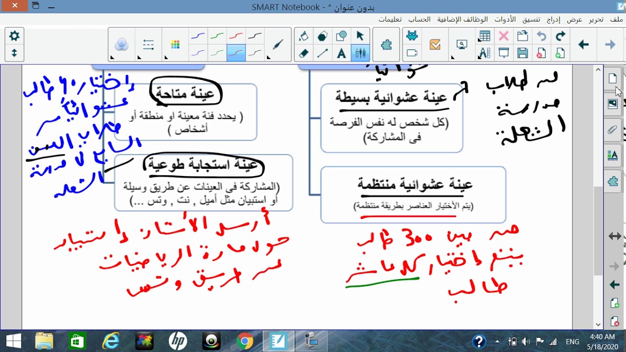Select Regular Polygons tool
Screen dimensions: 626x352
coord(323,36)
